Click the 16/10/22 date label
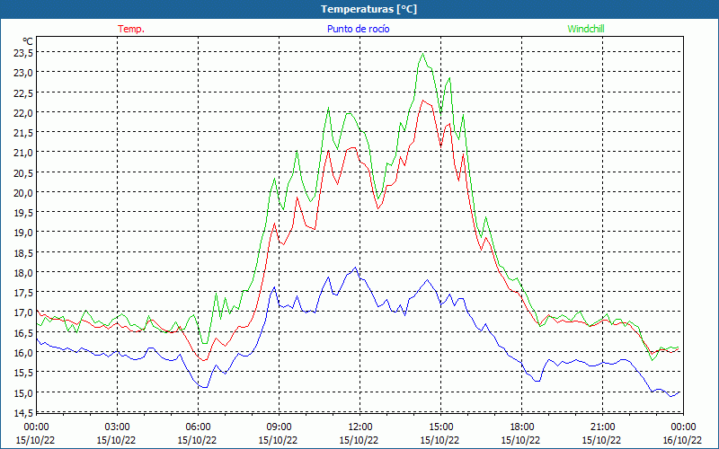 pyautogui.click(x=682, y=440)
